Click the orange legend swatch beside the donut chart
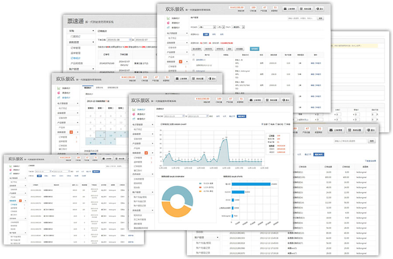 [x=200, y=191]
